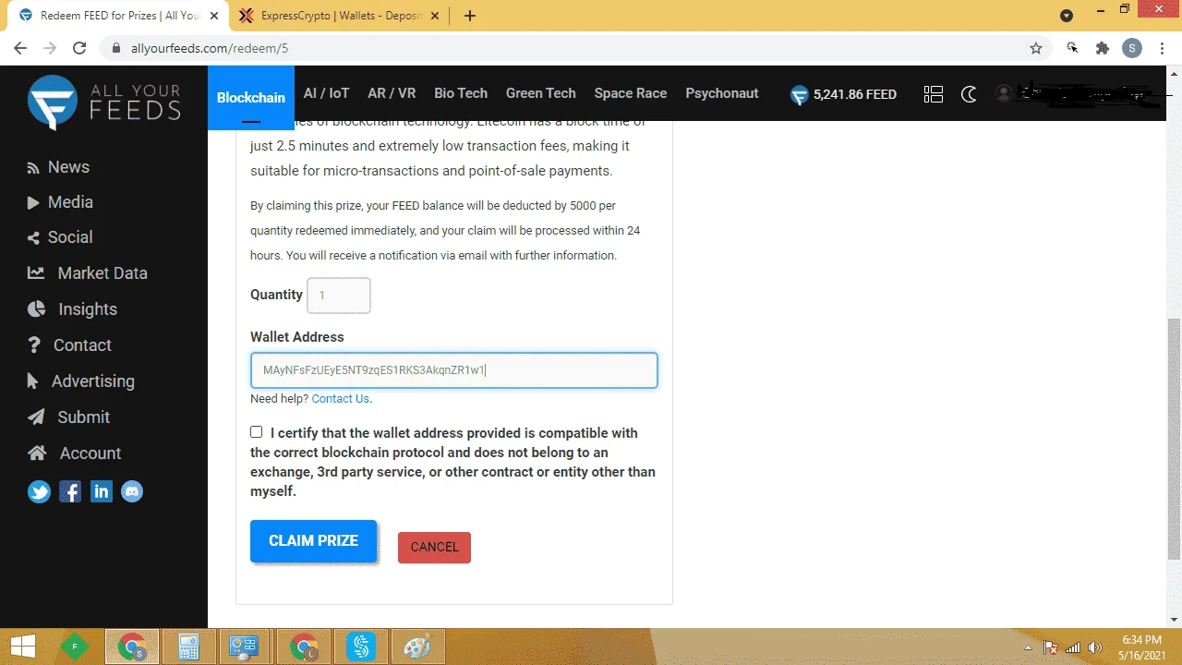The width and height of the screenshot is (1182, 665).
Task: Show hidden system tray icons
Action: 1029,647
